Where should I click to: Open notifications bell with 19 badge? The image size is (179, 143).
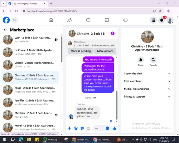pos(162,20)
